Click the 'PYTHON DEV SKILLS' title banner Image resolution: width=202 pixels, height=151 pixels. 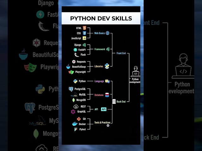(101, 18)
